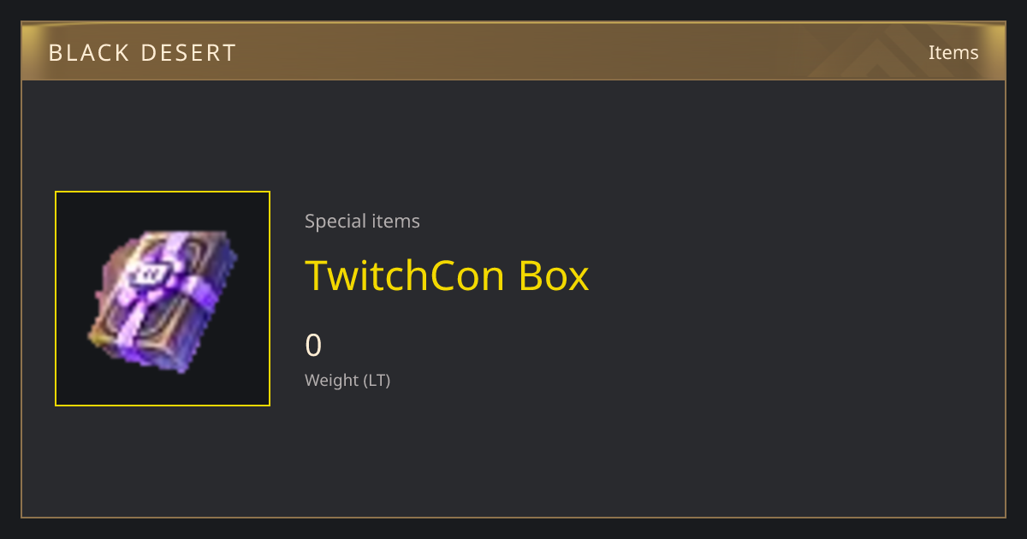This screenshot has height=539, width=1027.
Task: Click the word BLACK in the header
Action: click(x=86, y=53)
